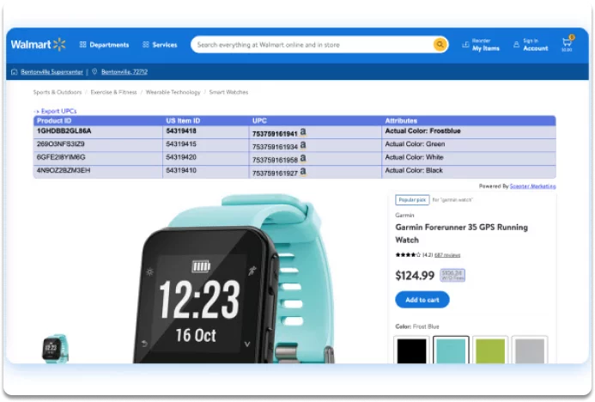
Task: Click Amazon icon next to UPC 753759161934
Action: (x=303, y=145)
